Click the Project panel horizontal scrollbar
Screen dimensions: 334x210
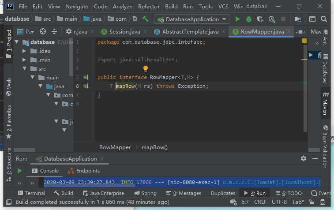tap(24, 150)
